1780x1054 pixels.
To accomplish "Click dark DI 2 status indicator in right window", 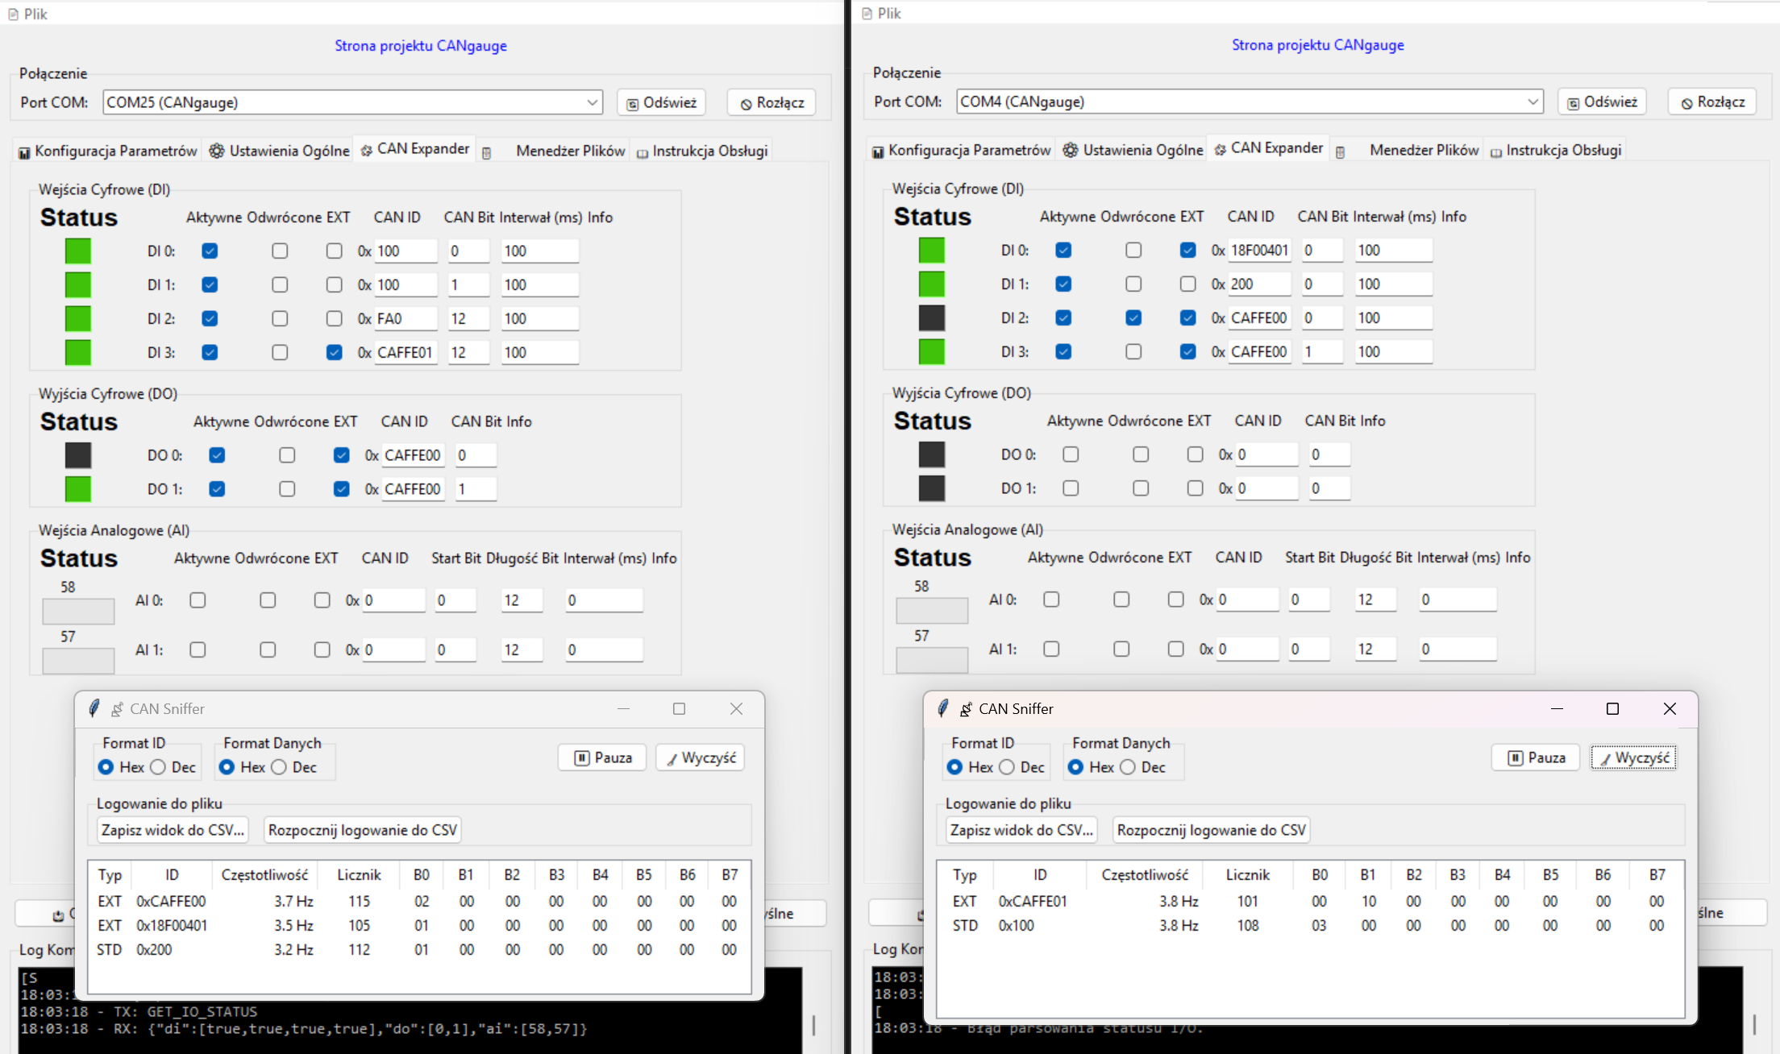I will (x=932, y=317).
